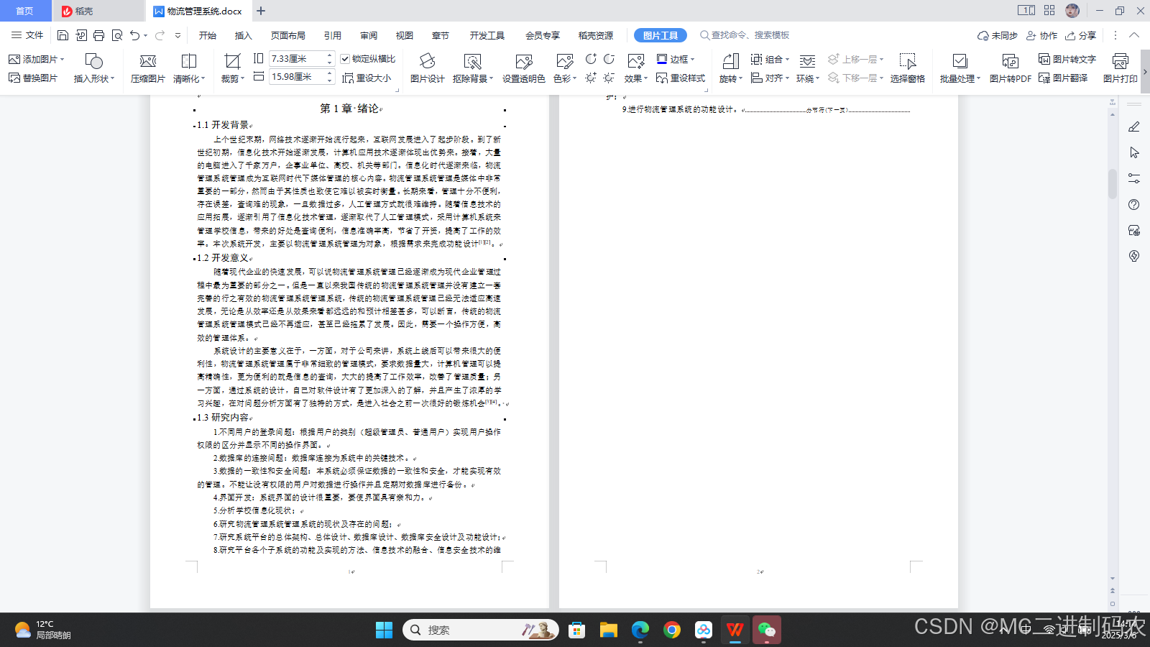1150x647 pixels.
Task: Click the Print icon in quick access bar
Action: 99,35
